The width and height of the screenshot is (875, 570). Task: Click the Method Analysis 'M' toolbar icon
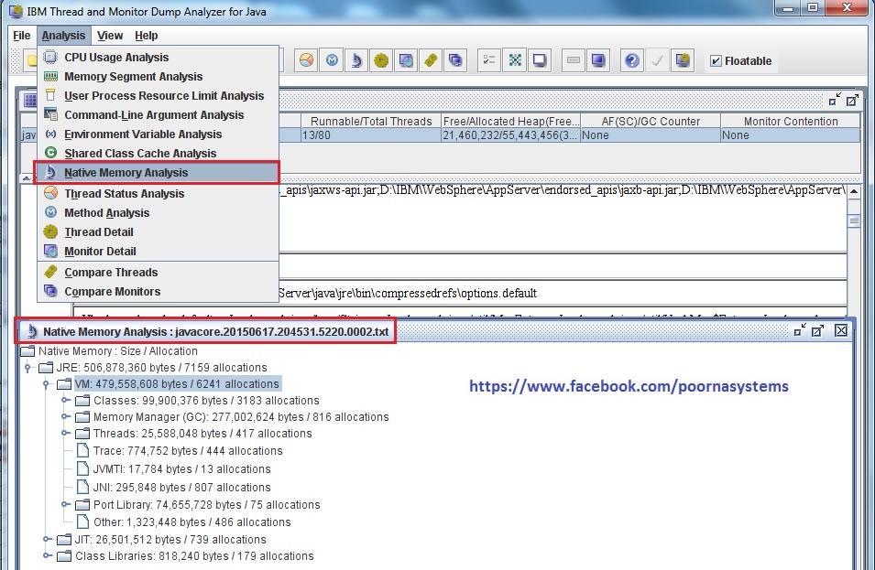[332, 60]
